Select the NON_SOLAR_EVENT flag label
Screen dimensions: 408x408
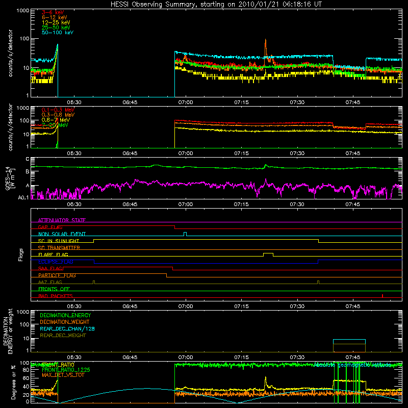tap(62, 234)
